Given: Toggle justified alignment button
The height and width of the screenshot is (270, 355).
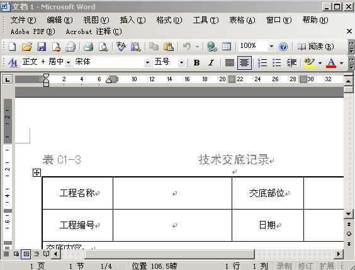Looking at the screenshot, I should coord(229,62).
